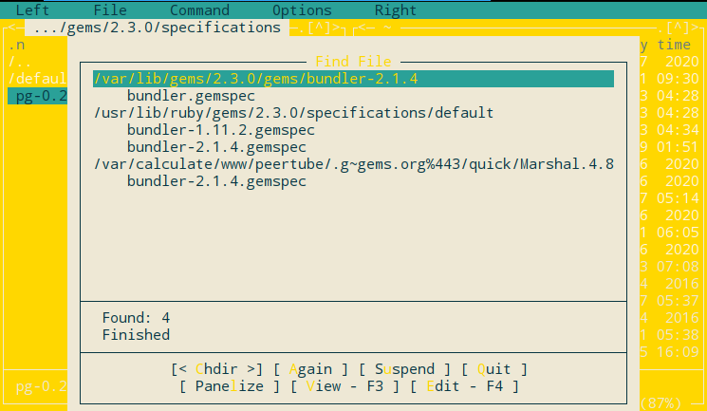Click the Suspend button
Viewport: 707px width, 411px height.
pos(404,369)
